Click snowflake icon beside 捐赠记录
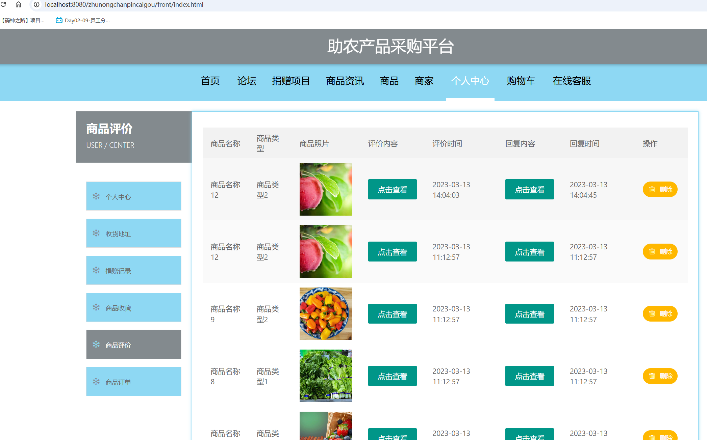Screen dimensions: 707x440 96,270
